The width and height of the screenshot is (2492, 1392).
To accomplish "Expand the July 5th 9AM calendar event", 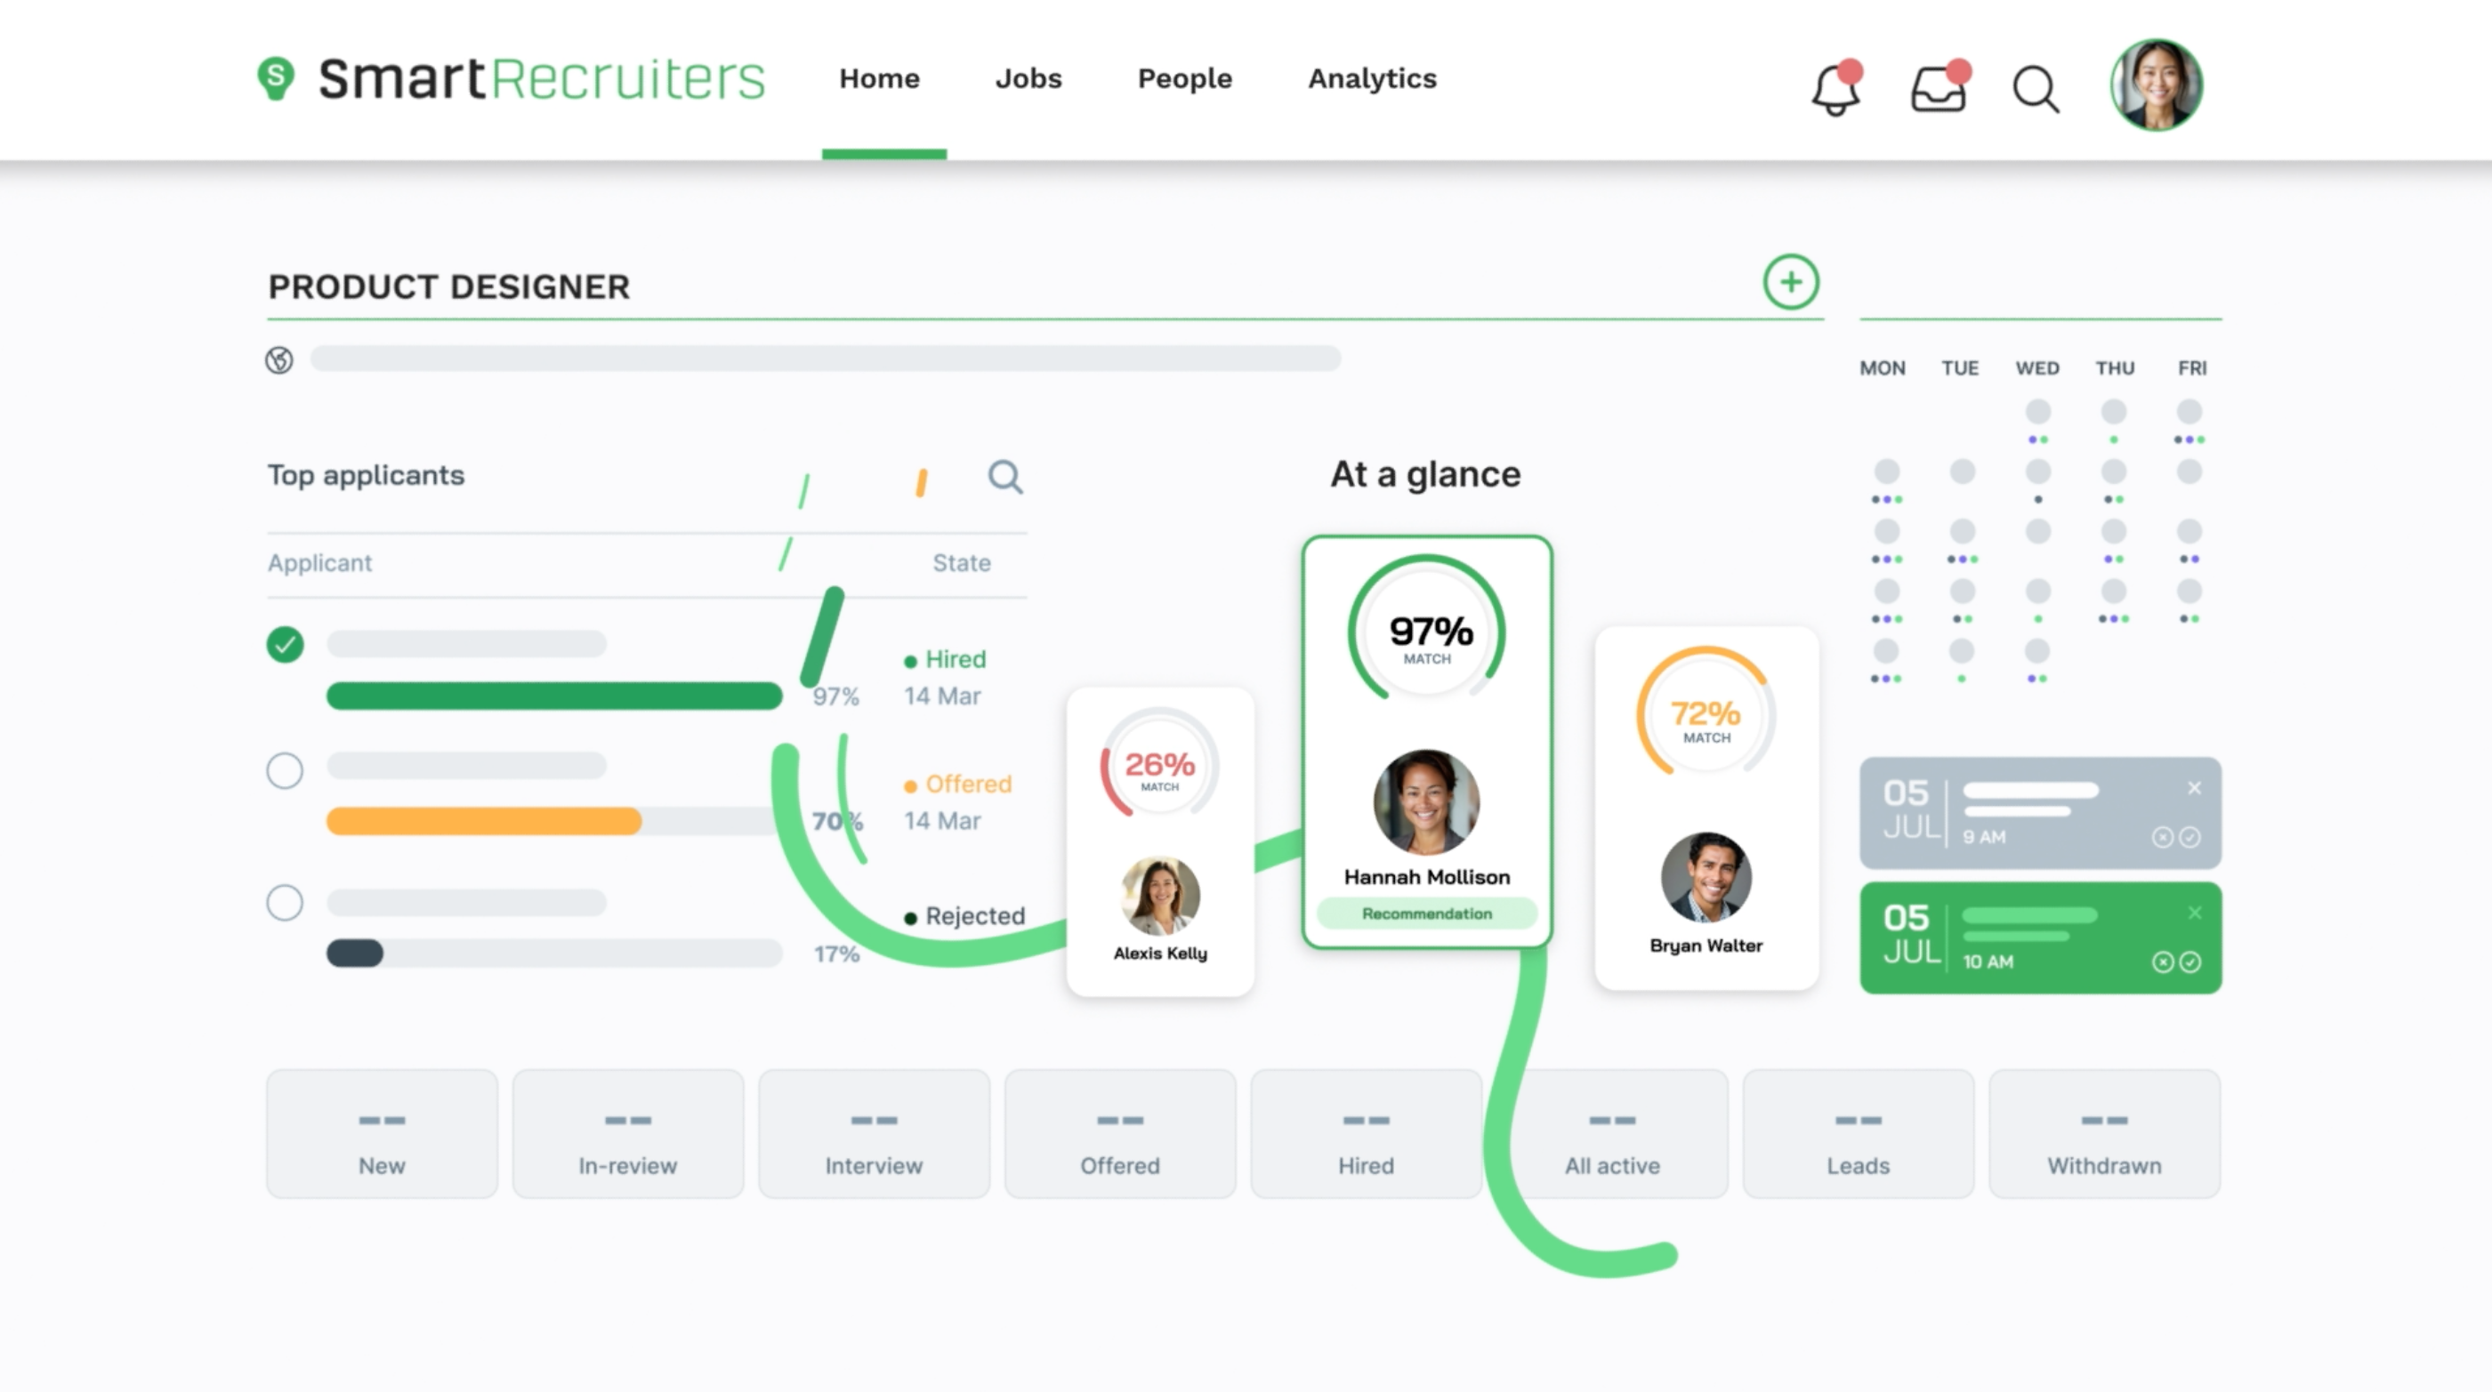I will coord(2038,812).
